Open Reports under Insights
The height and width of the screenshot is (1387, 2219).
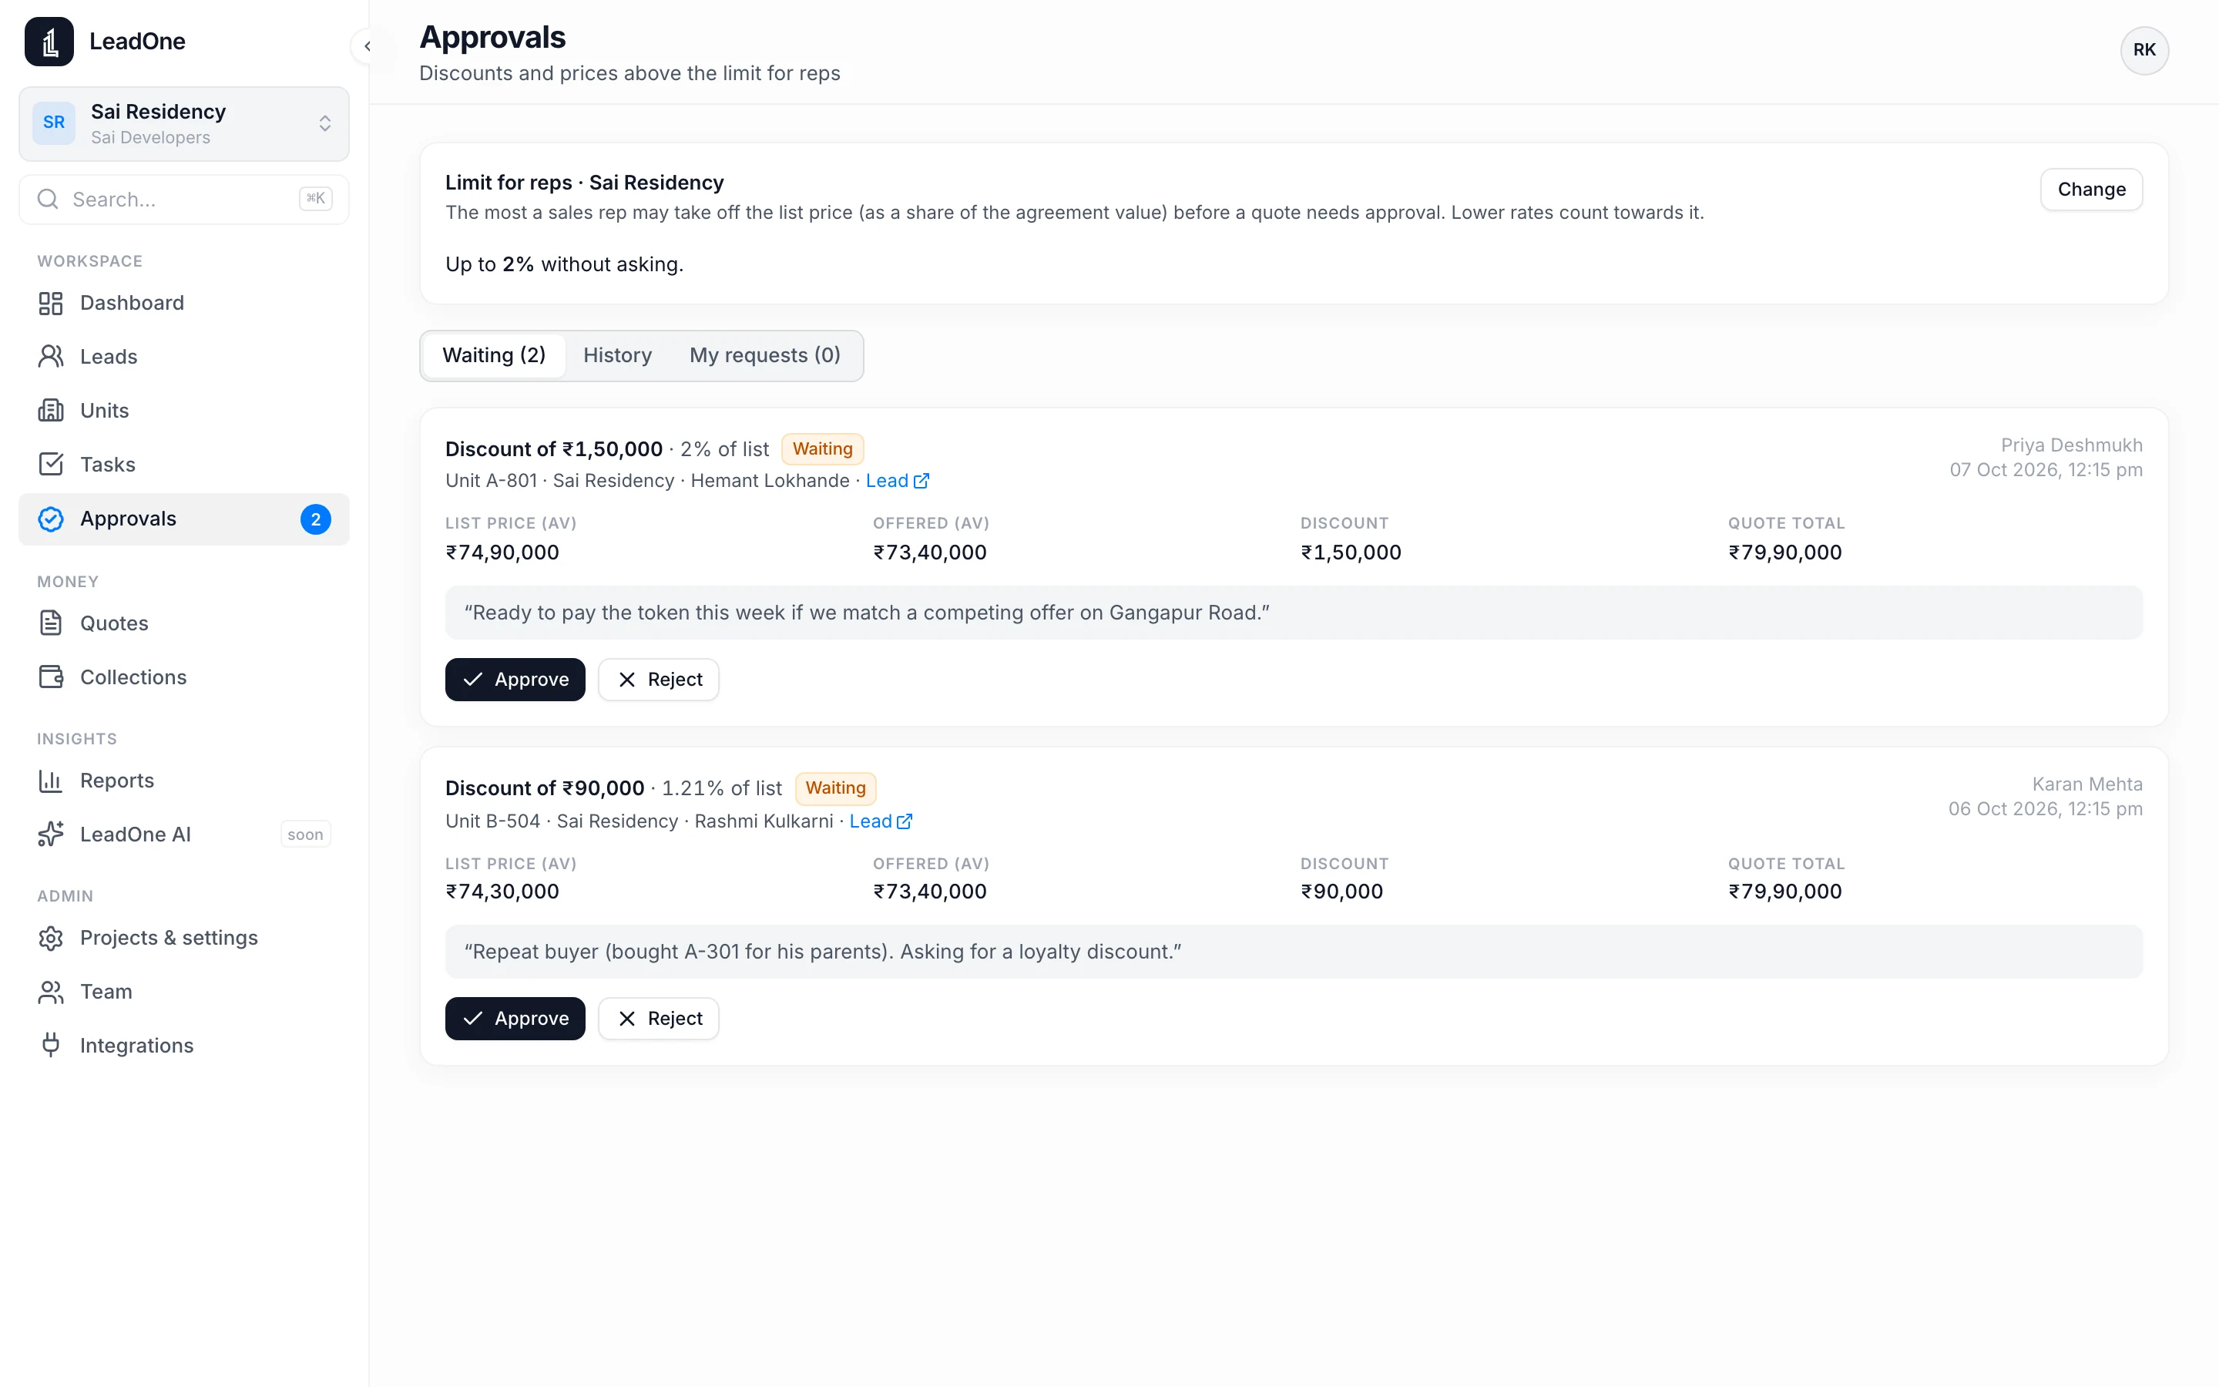point(183,781)
